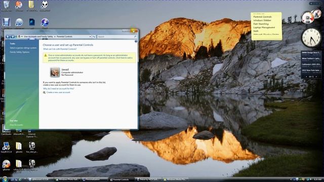Image resolution: width=324 pixels, height=182 pixels.
Task: Expand the recent pages arrow next to Forward
Action: coord(16,37)
